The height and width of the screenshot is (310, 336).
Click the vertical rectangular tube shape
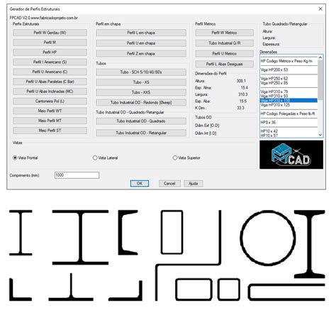(x=172, y=232)
